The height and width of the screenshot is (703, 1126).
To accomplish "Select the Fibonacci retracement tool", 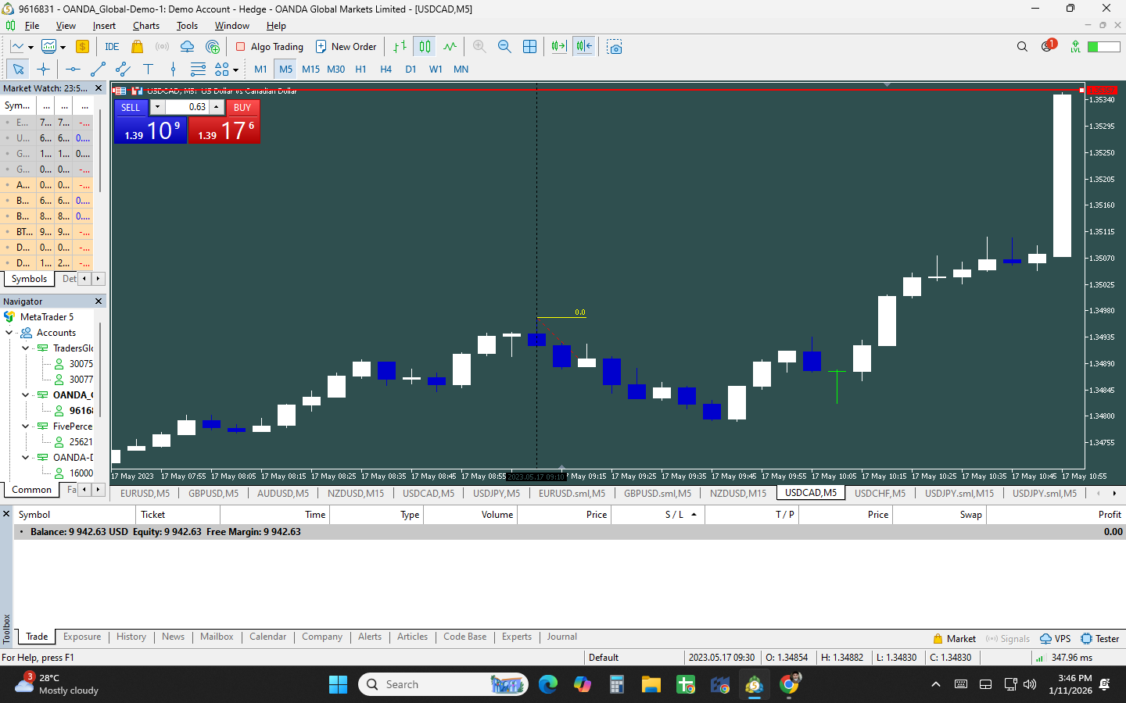I will click(198, 70).
